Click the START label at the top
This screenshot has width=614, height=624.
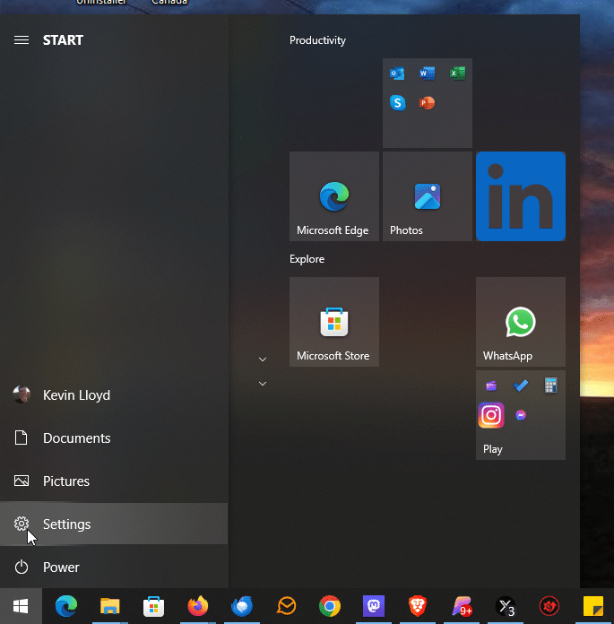coord(63,40)
